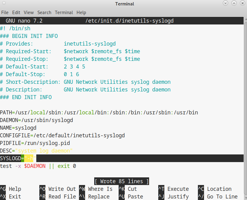Open the Terminal menu
The height and width of the screenshot is (200, 247).
pyautogui.click(x=64, y=13)
